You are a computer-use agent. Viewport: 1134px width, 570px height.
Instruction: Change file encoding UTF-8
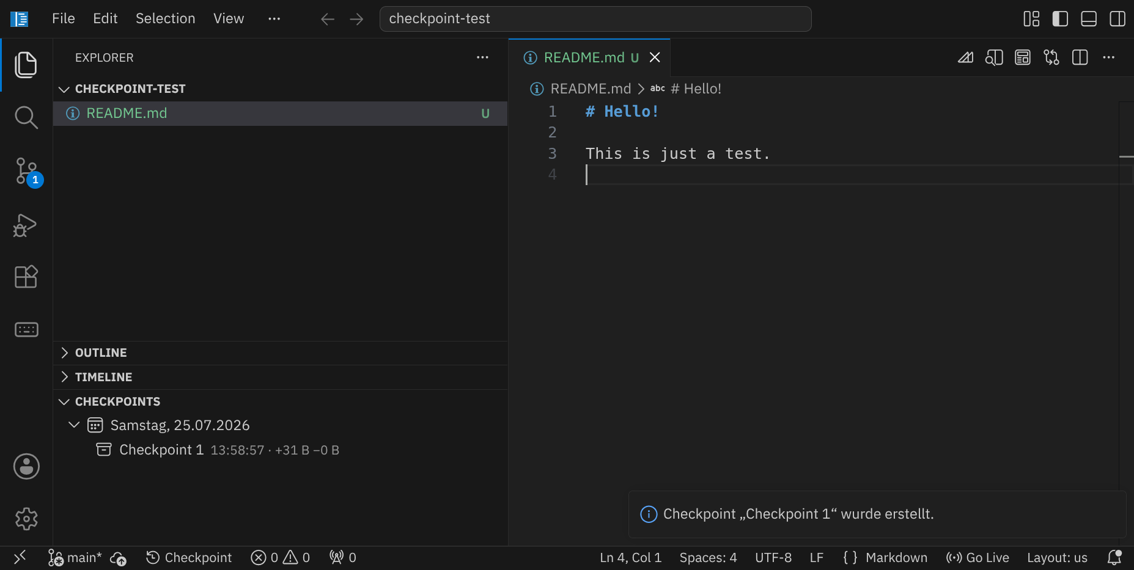(x=773, y=558)
